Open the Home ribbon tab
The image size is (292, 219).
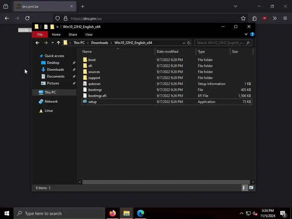tap(56, 35)
